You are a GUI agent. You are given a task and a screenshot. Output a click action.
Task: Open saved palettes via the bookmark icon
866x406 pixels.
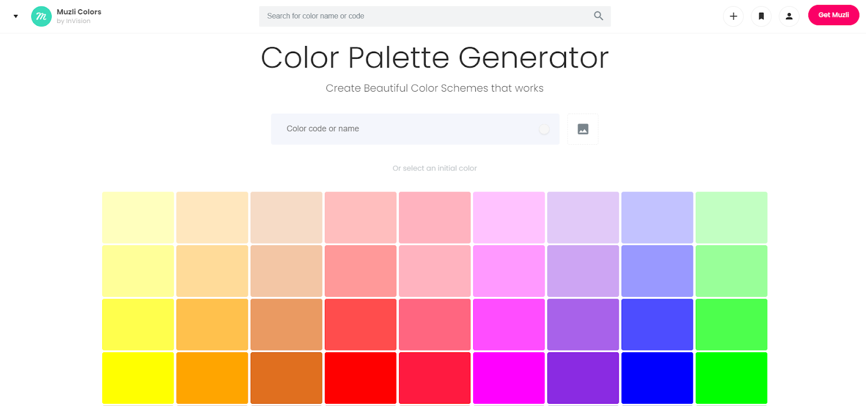click(x=761, y=16)
